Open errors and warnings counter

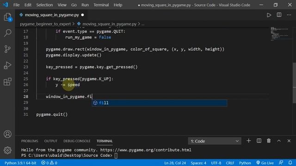click(49, 163)
